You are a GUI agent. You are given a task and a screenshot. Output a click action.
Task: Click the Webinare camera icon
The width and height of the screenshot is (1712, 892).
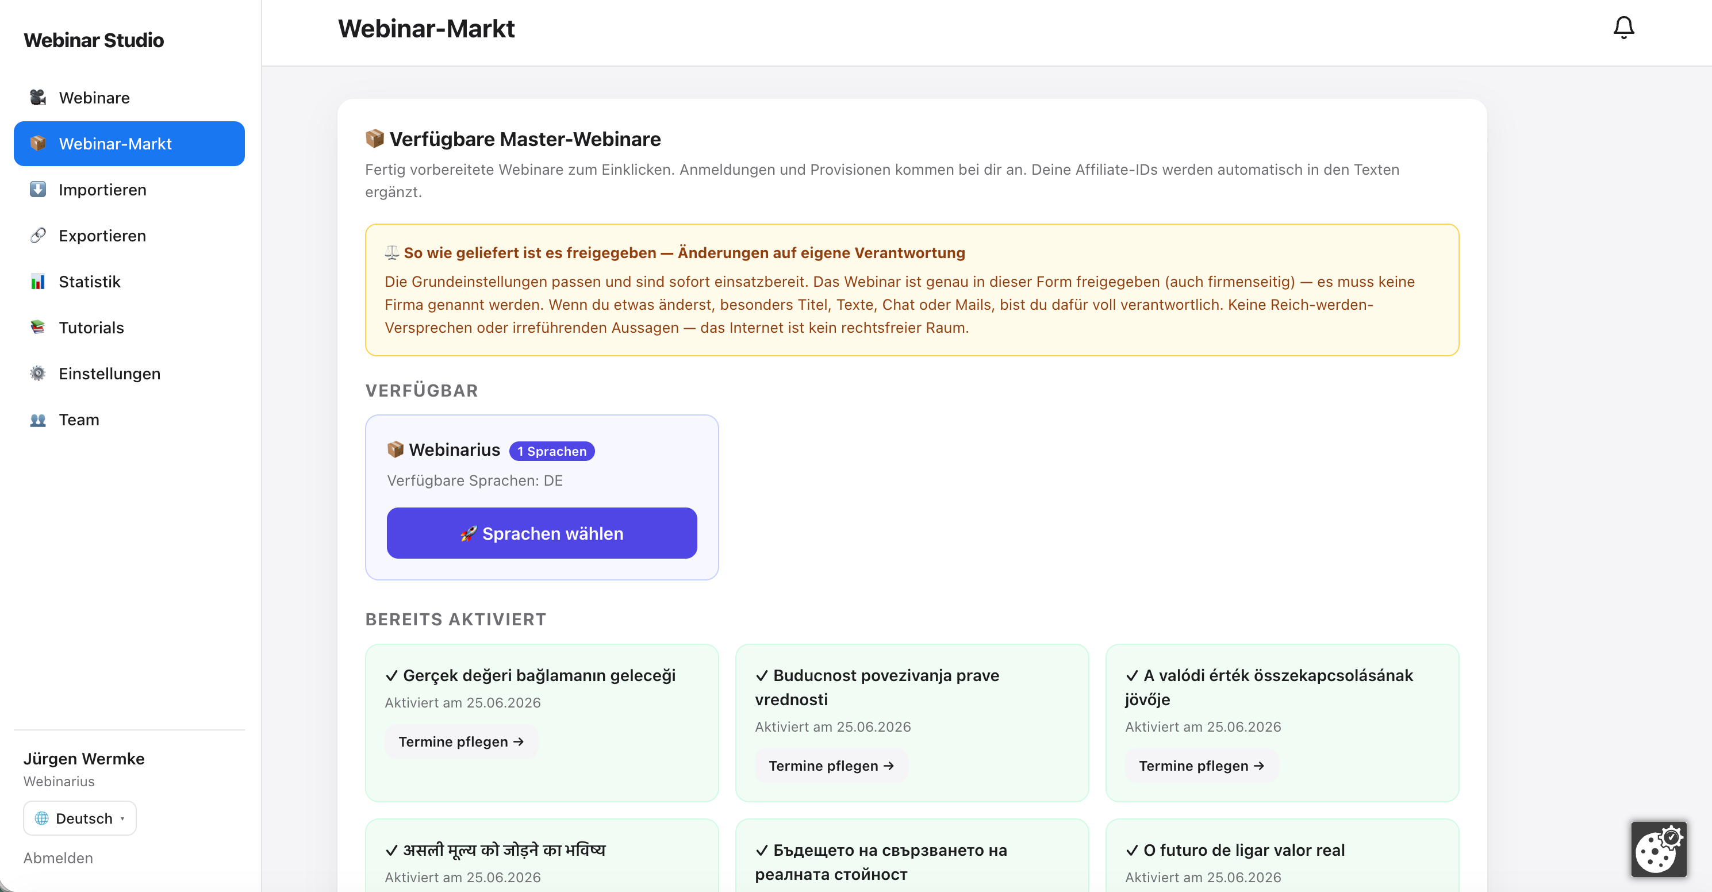pos(38,98)
